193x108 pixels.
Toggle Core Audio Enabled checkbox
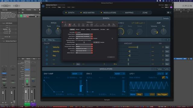click(76, 32)
